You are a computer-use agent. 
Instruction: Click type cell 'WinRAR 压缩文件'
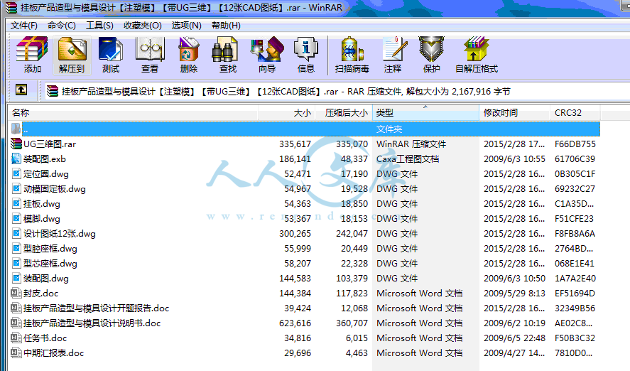point(411,144)
